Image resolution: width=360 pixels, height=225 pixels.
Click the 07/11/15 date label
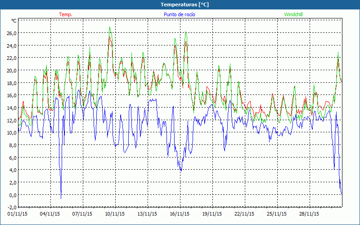(x=82, y=214)
